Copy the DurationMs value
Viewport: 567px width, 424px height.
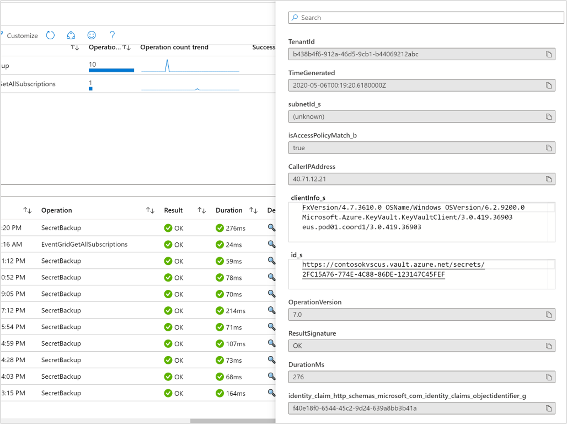click(549, 377)
